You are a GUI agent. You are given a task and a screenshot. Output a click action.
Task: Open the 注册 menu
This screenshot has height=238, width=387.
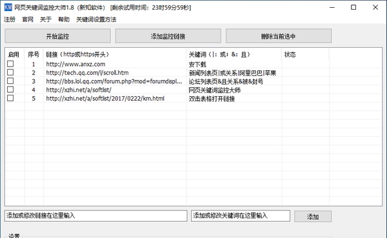point(10,19)
